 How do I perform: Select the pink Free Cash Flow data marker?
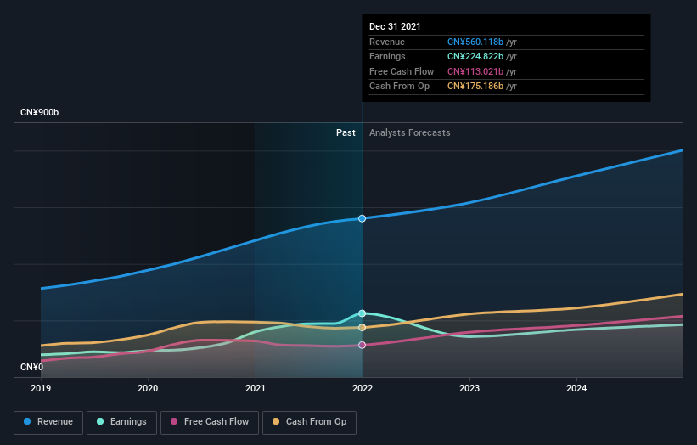tap(363, 345)
